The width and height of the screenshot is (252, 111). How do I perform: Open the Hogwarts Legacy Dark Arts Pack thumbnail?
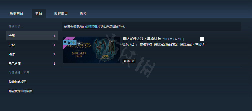[x=91, y=50]
